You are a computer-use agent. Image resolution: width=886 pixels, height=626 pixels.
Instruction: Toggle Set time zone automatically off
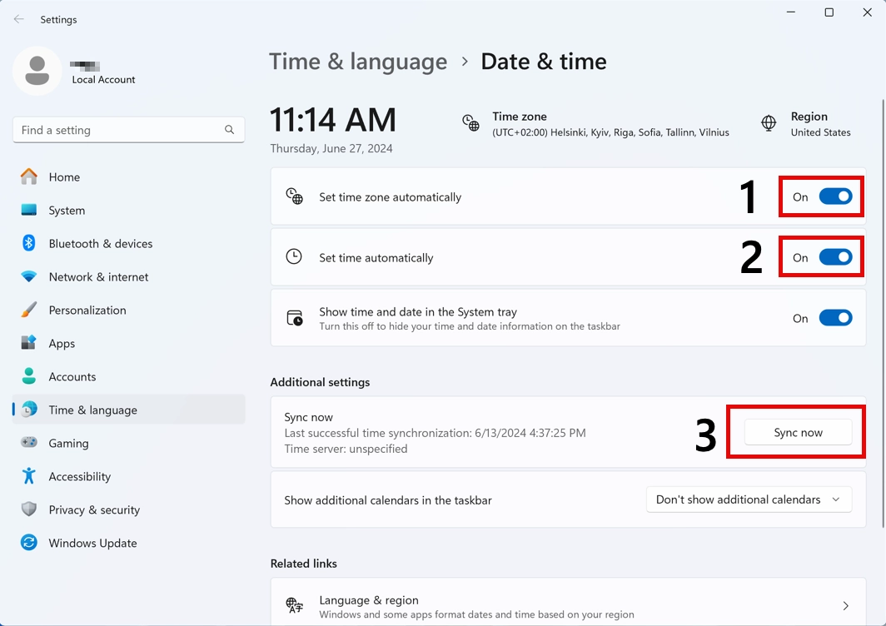pyautogui.click(x=836, y=196)
